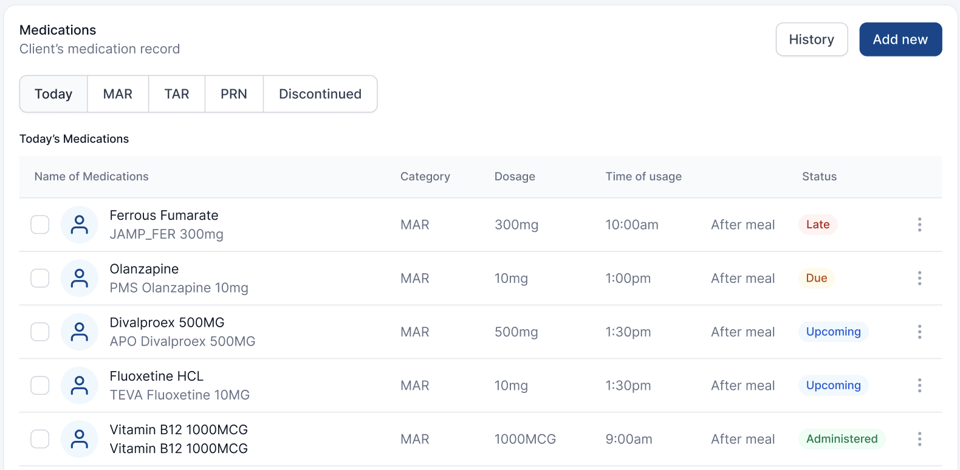This screenshot has width=960, height=470.
Task: Open three-dot options for Olanzapine row
Action: coord(919,278)
